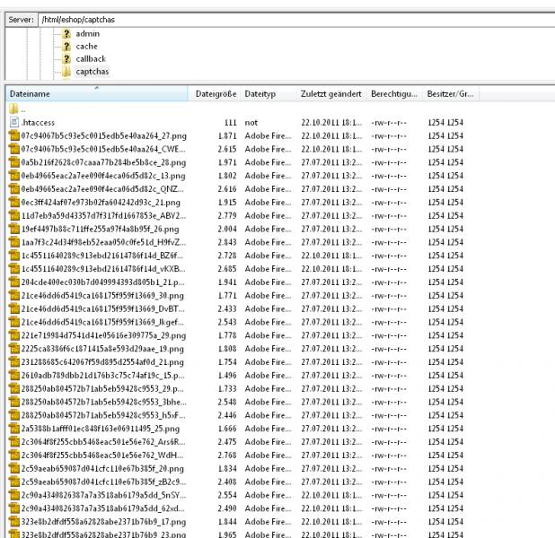Image resolution: width=555 pixels, height=538 pixels.
Task: Click the open captchas folder icon
Action: point(66,71)
